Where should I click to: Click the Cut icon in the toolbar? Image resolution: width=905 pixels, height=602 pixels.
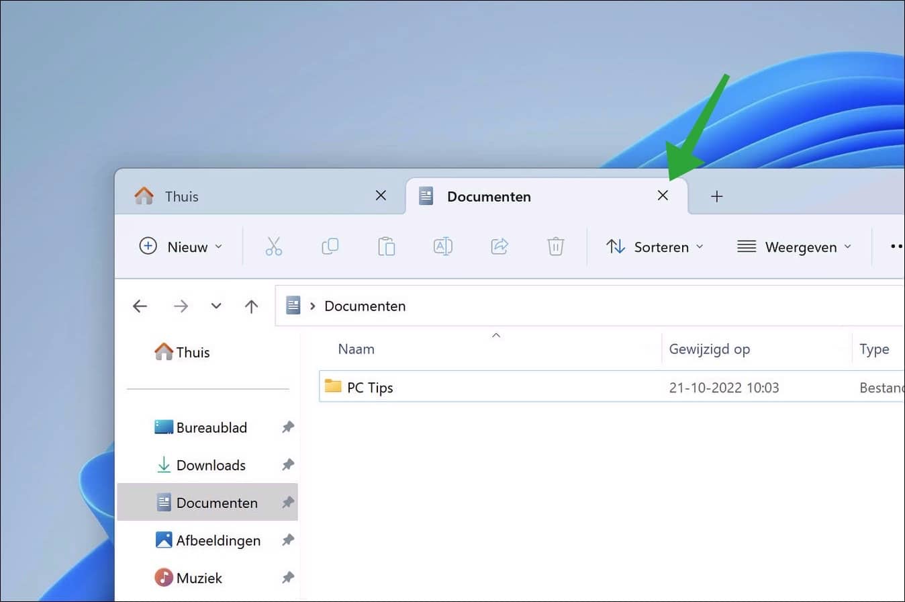[274, 247]
